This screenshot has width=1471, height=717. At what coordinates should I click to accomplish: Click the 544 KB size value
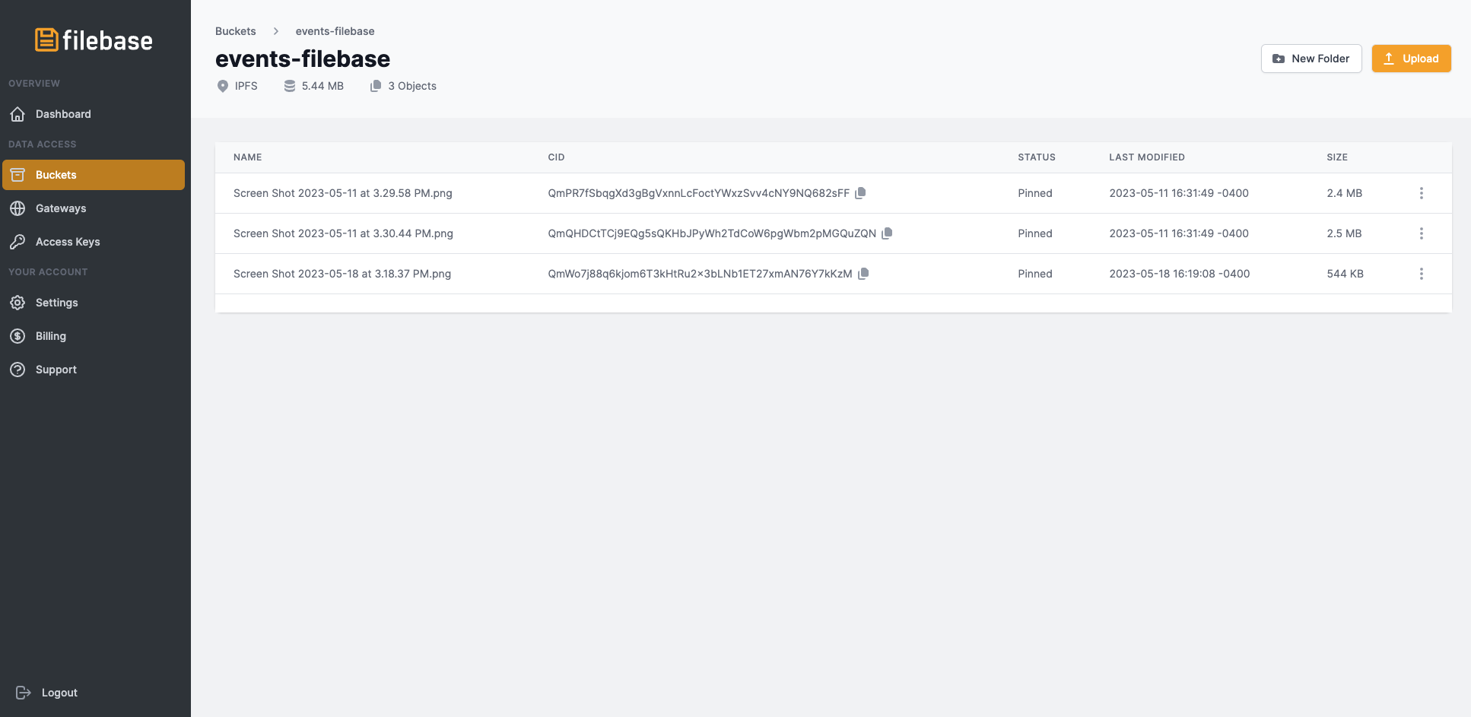(x=1345, y=274)
